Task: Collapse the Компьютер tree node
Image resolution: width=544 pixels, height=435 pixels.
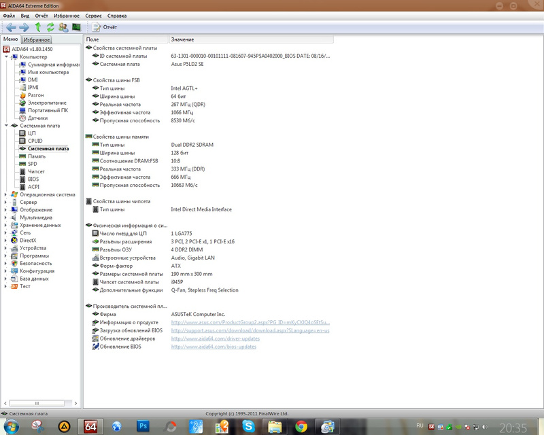Action: [x=6, y=57]
